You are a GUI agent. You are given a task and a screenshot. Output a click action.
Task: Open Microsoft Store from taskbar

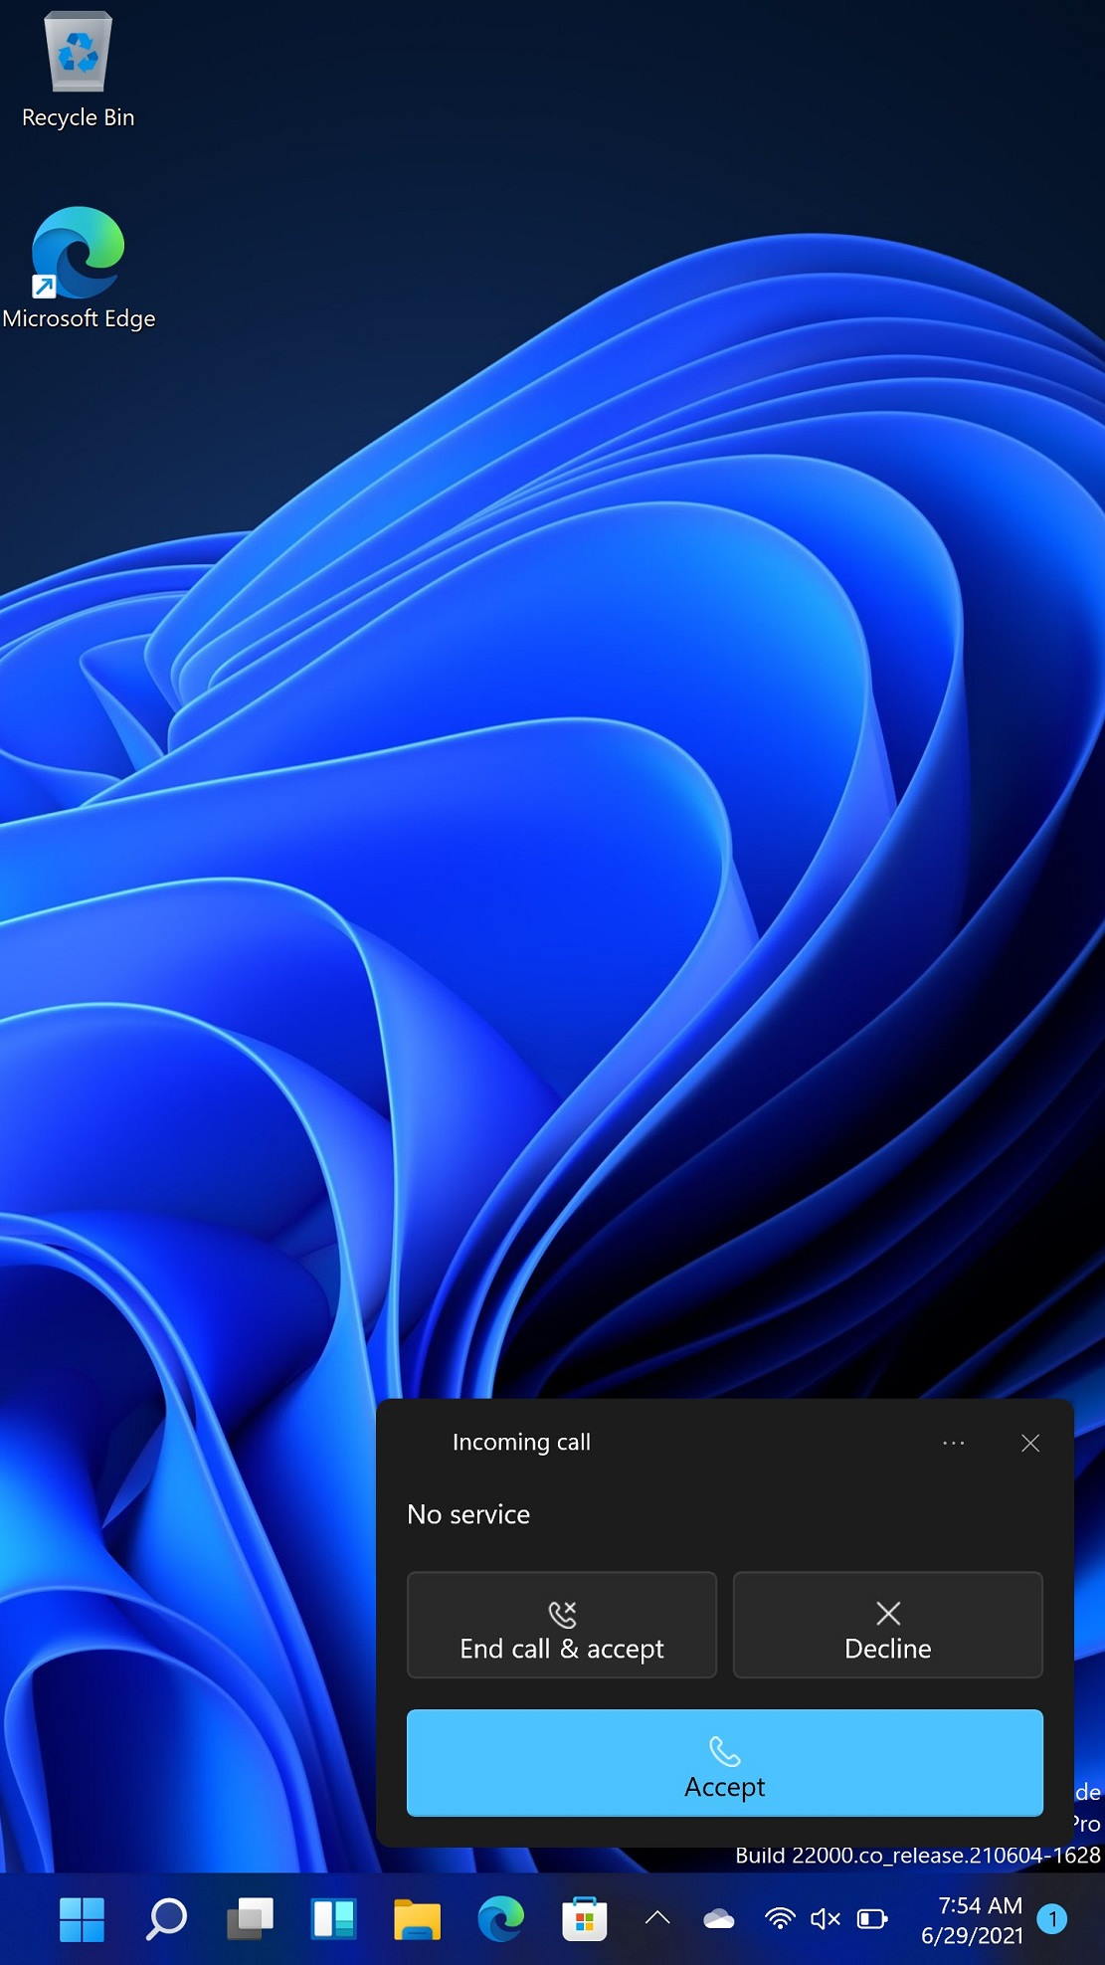click(584, 1918)
